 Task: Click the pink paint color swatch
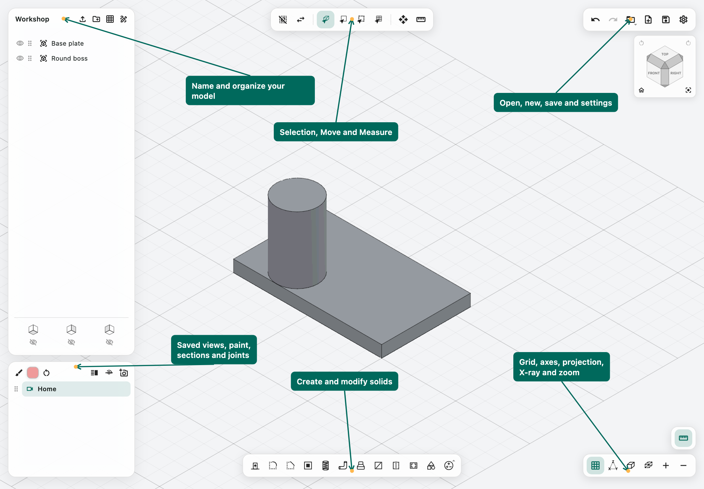point(33,373)
